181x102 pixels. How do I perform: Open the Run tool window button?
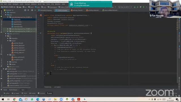point(7,93)
